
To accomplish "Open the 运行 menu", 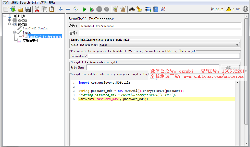I will [35, 2].
